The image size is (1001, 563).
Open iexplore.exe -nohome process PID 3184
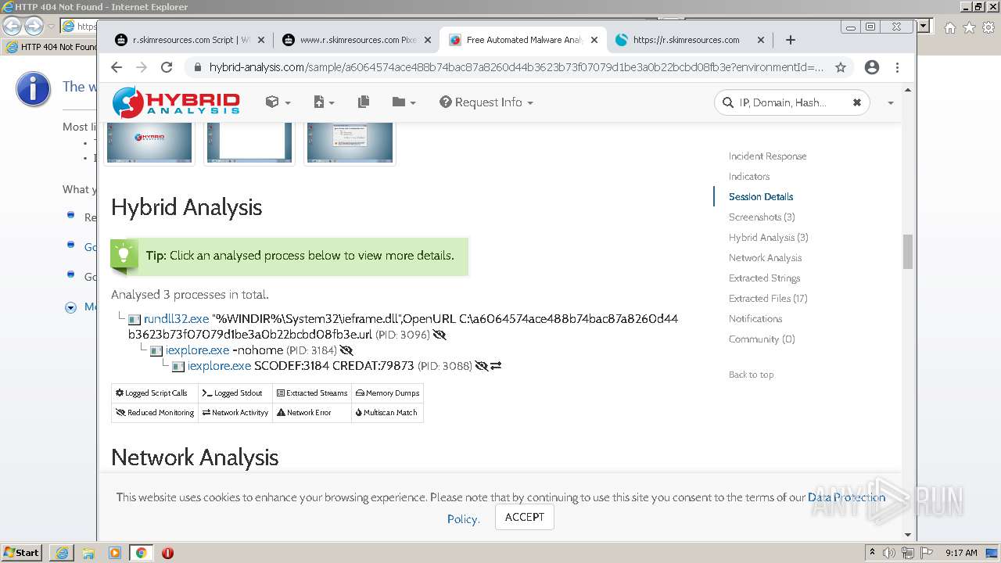pyautogui.click(x=197, y=350)
